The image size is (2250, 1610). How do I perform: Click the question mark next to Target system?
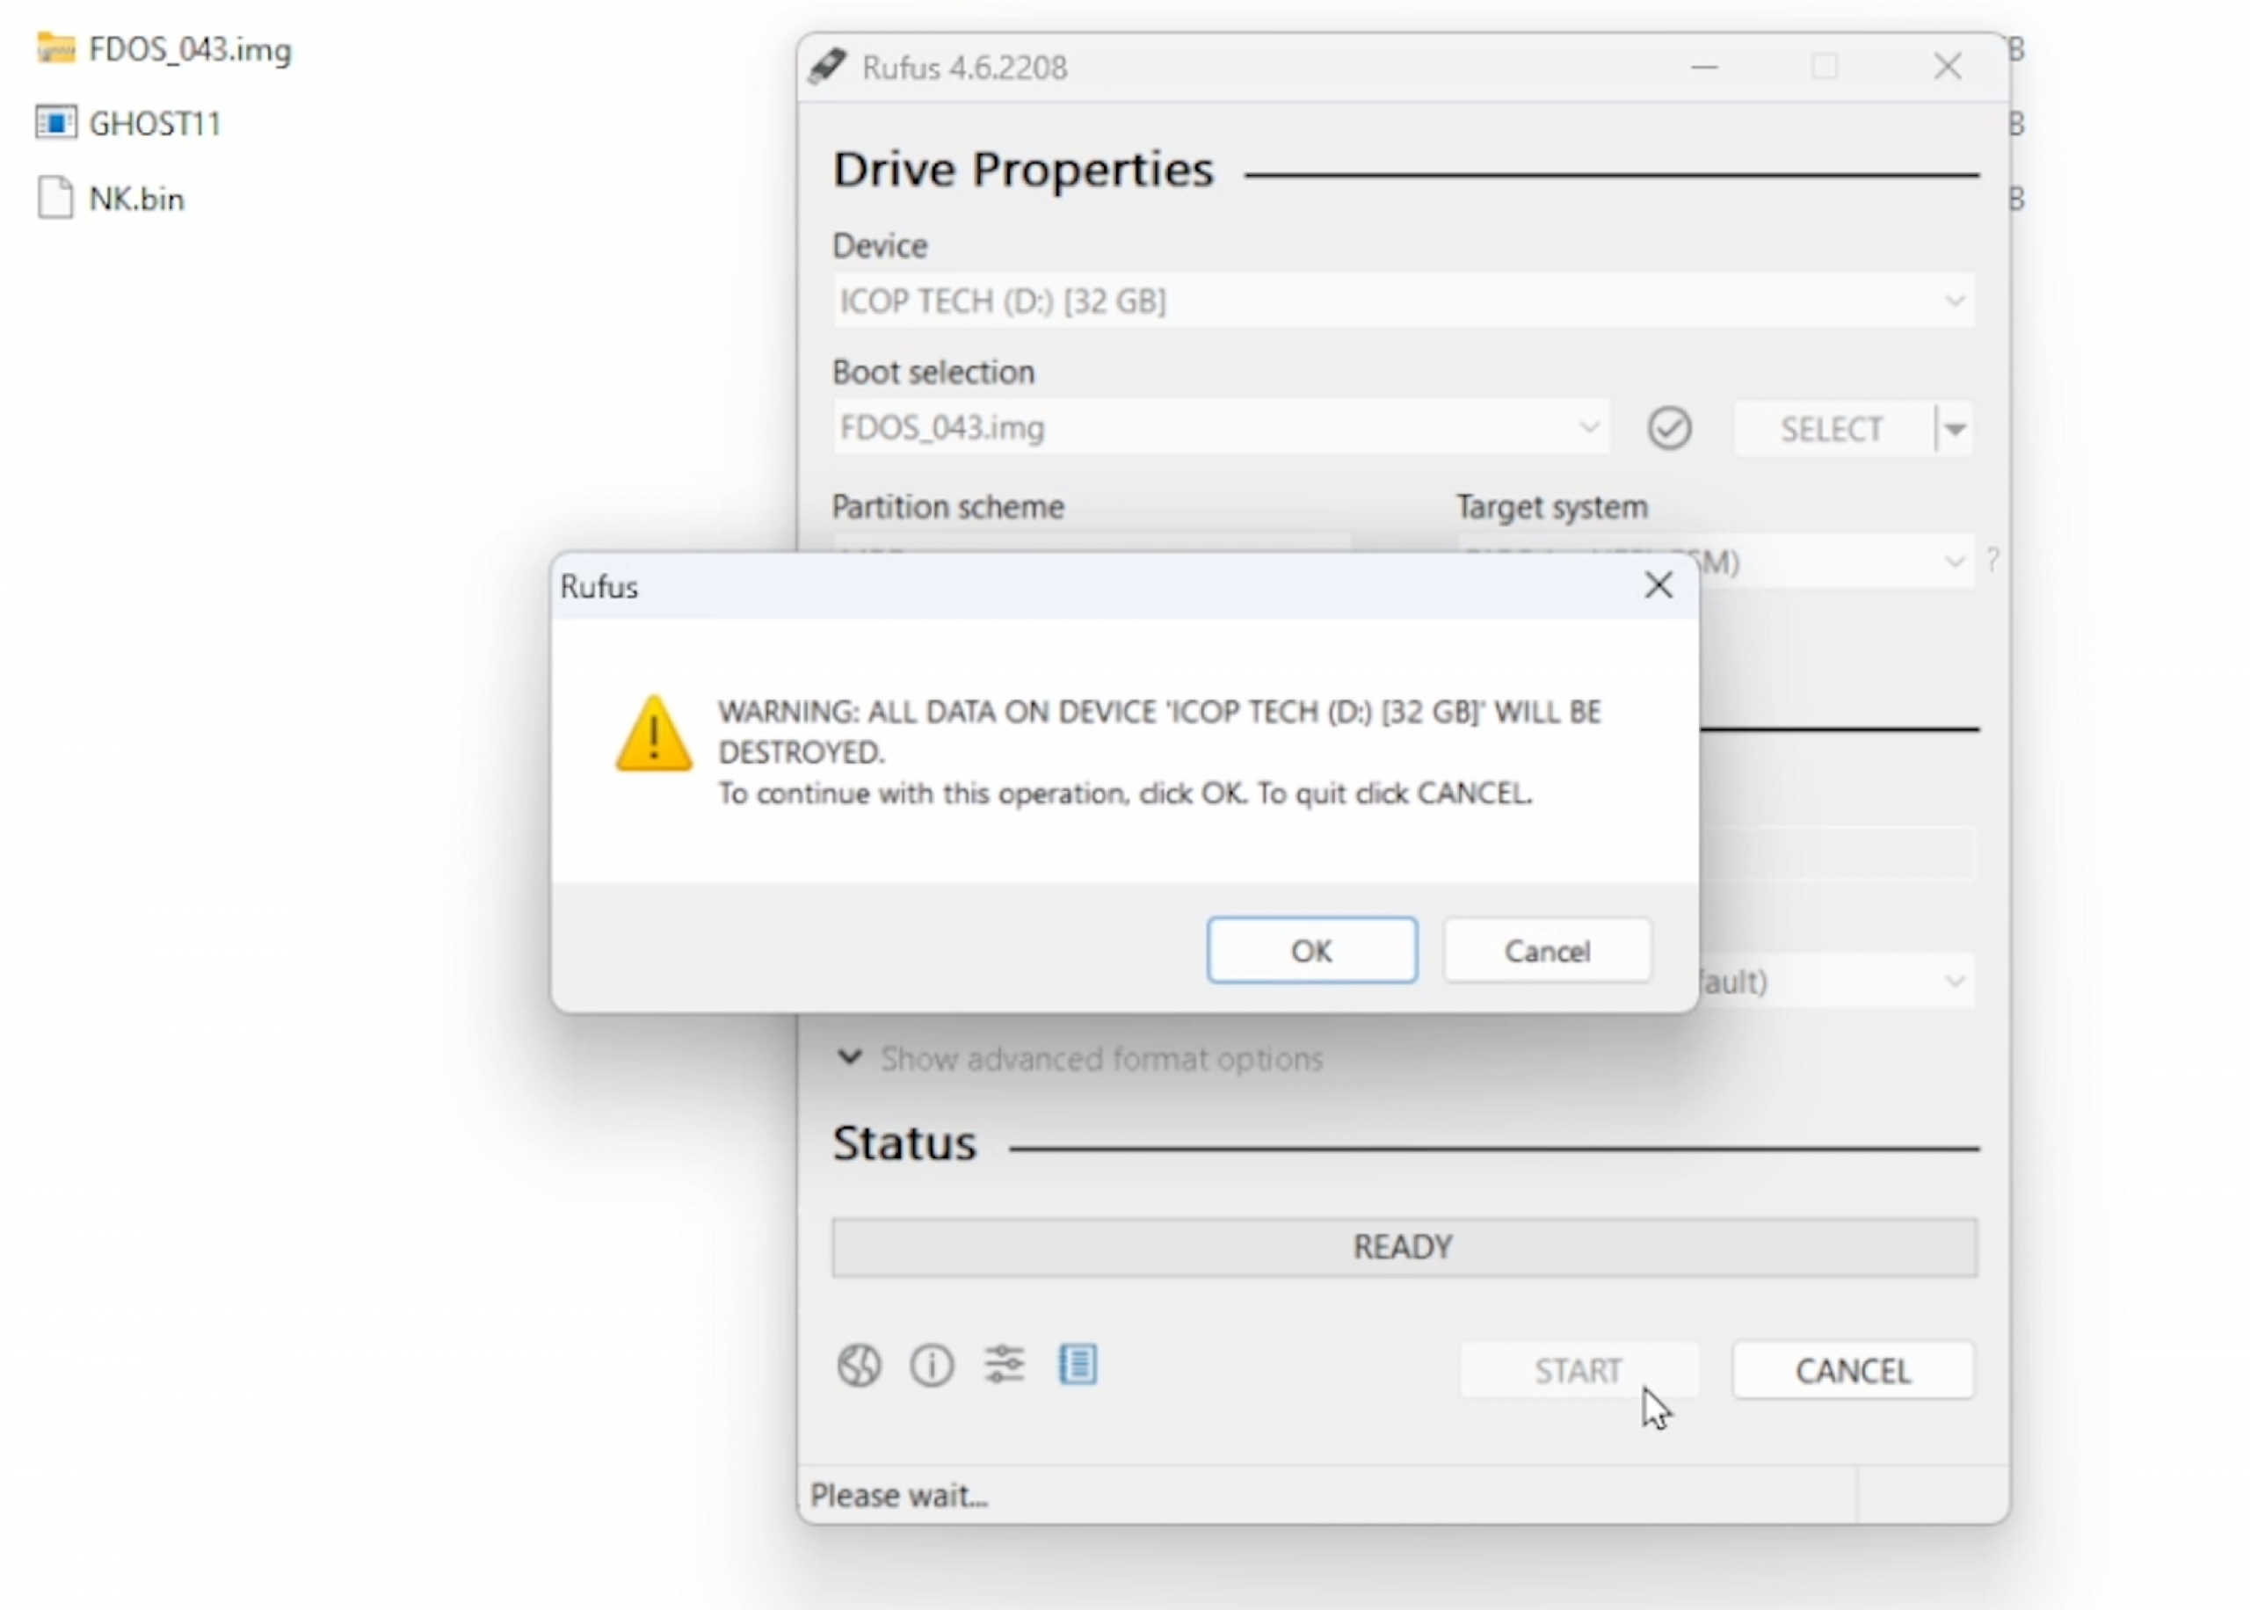(1994, 561)
